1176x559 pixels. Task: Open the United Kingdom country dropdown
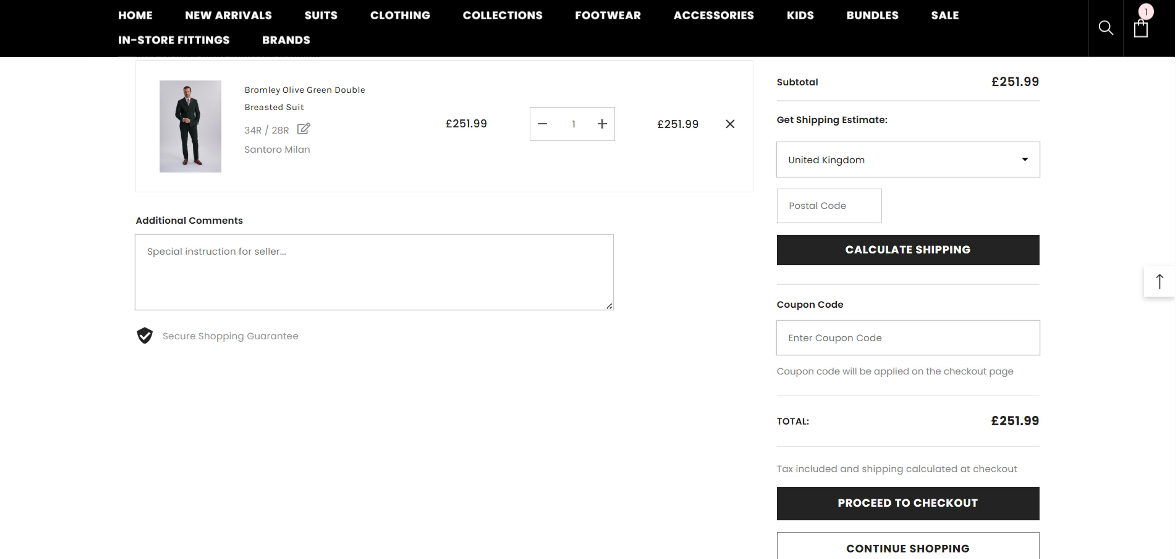[x=907, y=159]
